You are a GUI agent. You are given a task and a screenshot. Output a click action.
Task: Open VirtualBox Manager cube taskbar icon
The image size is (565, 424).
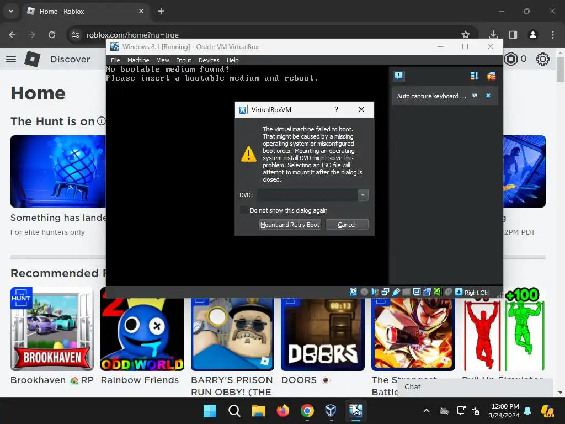tap(331, 411)
